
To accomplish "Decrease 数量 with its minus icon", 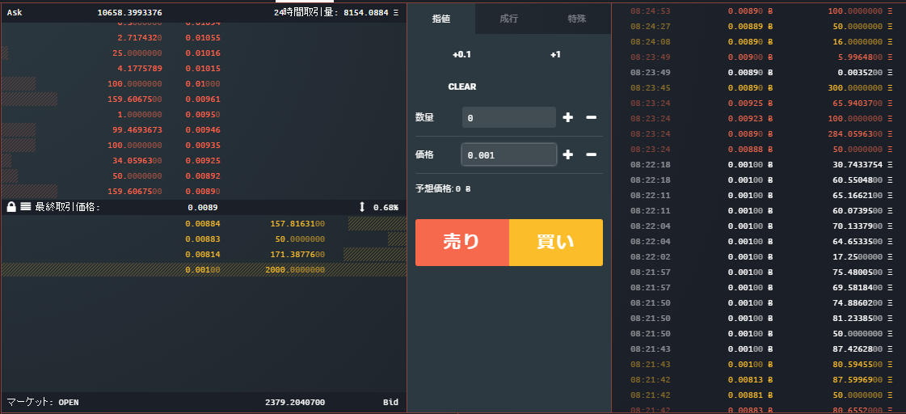I will 591,117.
